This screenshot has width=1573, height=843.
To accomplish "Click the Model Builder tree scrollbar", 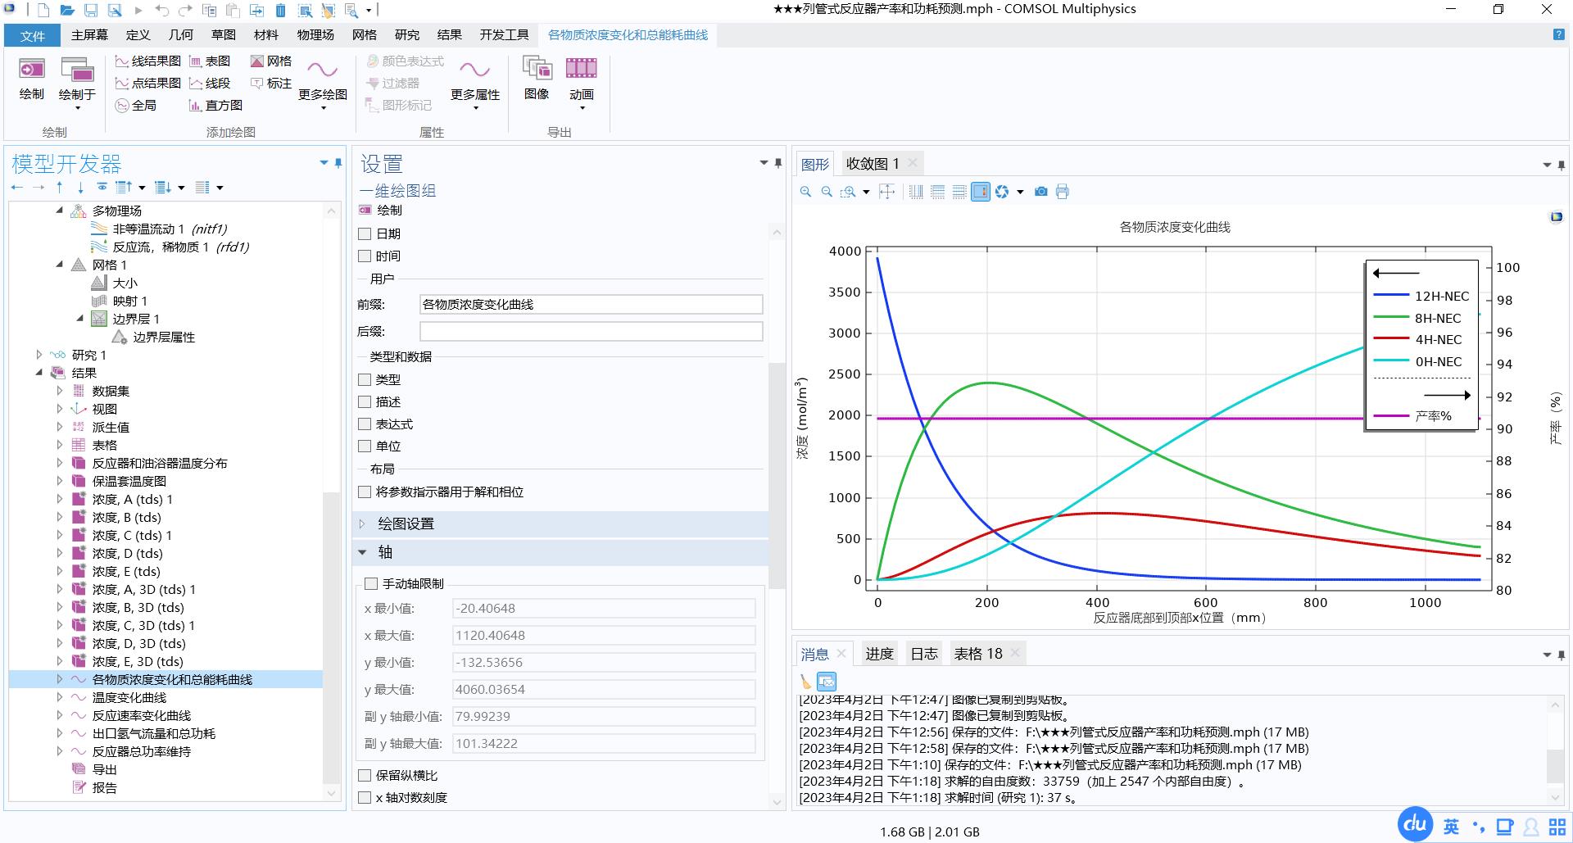I will (331, 639).
